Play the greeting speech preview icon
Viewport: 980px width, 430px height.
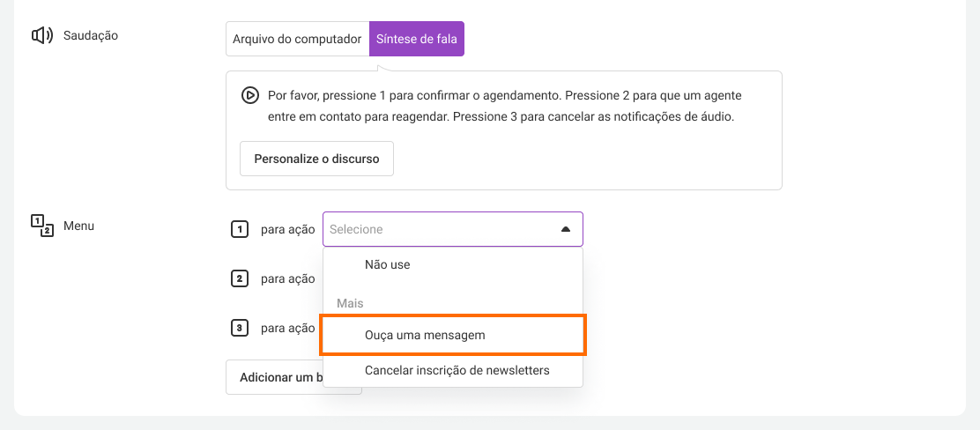250,96
